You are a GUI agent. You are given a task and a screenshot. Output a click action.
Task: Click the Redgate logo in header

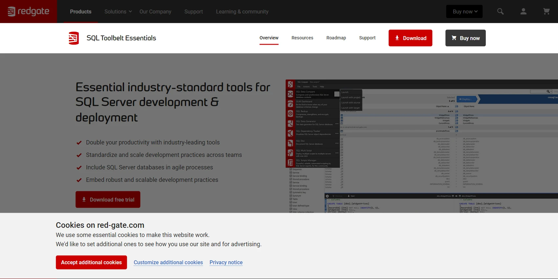click(28, 11)
